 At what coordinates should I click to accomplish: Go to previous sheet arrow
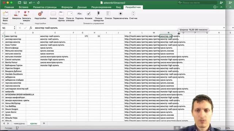click(x=4, y=123)
